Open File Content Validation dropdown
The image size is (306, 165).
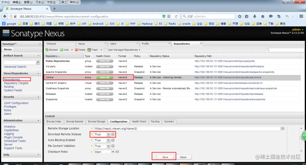pos(108,146)
